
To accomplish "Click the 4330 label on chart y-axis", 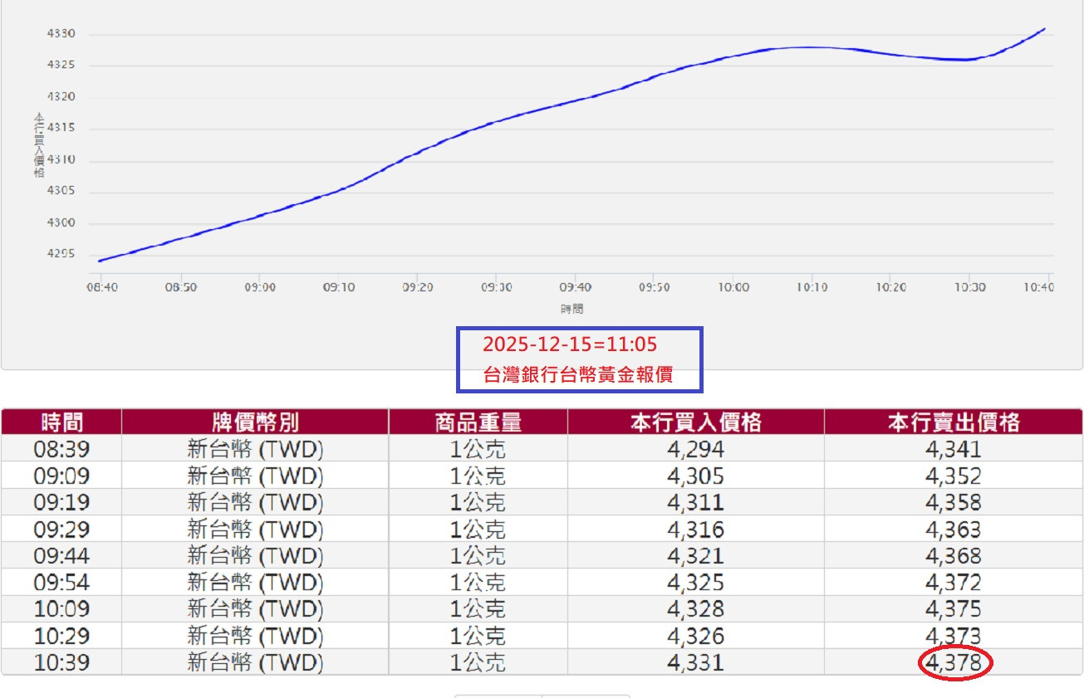I will [61, 34].
